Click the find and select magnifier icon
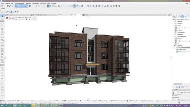 coord(59,6)
